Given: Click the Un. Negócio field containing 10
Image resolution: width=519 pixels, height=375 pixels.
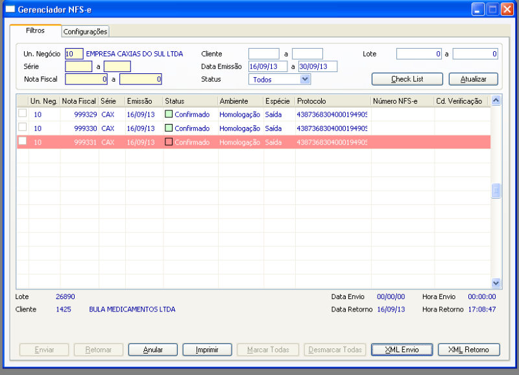Looking at the screenshot, I should pos(74,54).
